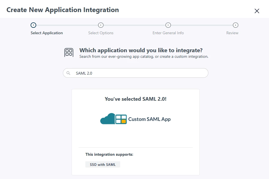Click the 'Custom SAML App' name text
The height and width of the screenshot is (179, 269).
[x=149, y=119]
